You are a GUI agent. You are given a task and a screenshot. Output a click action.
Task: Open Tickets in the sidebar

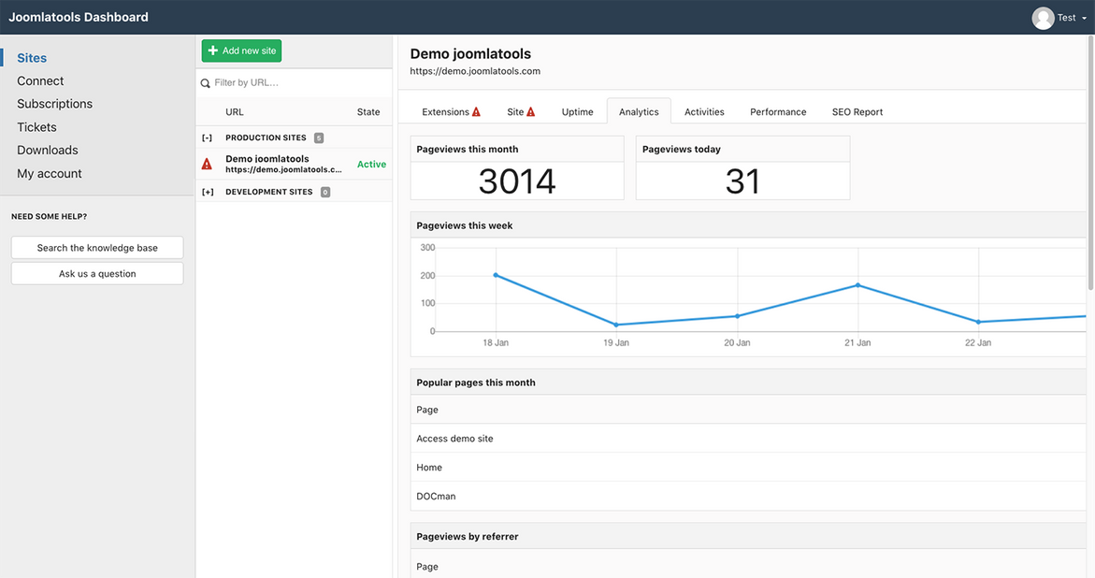[x=37, y=127]
